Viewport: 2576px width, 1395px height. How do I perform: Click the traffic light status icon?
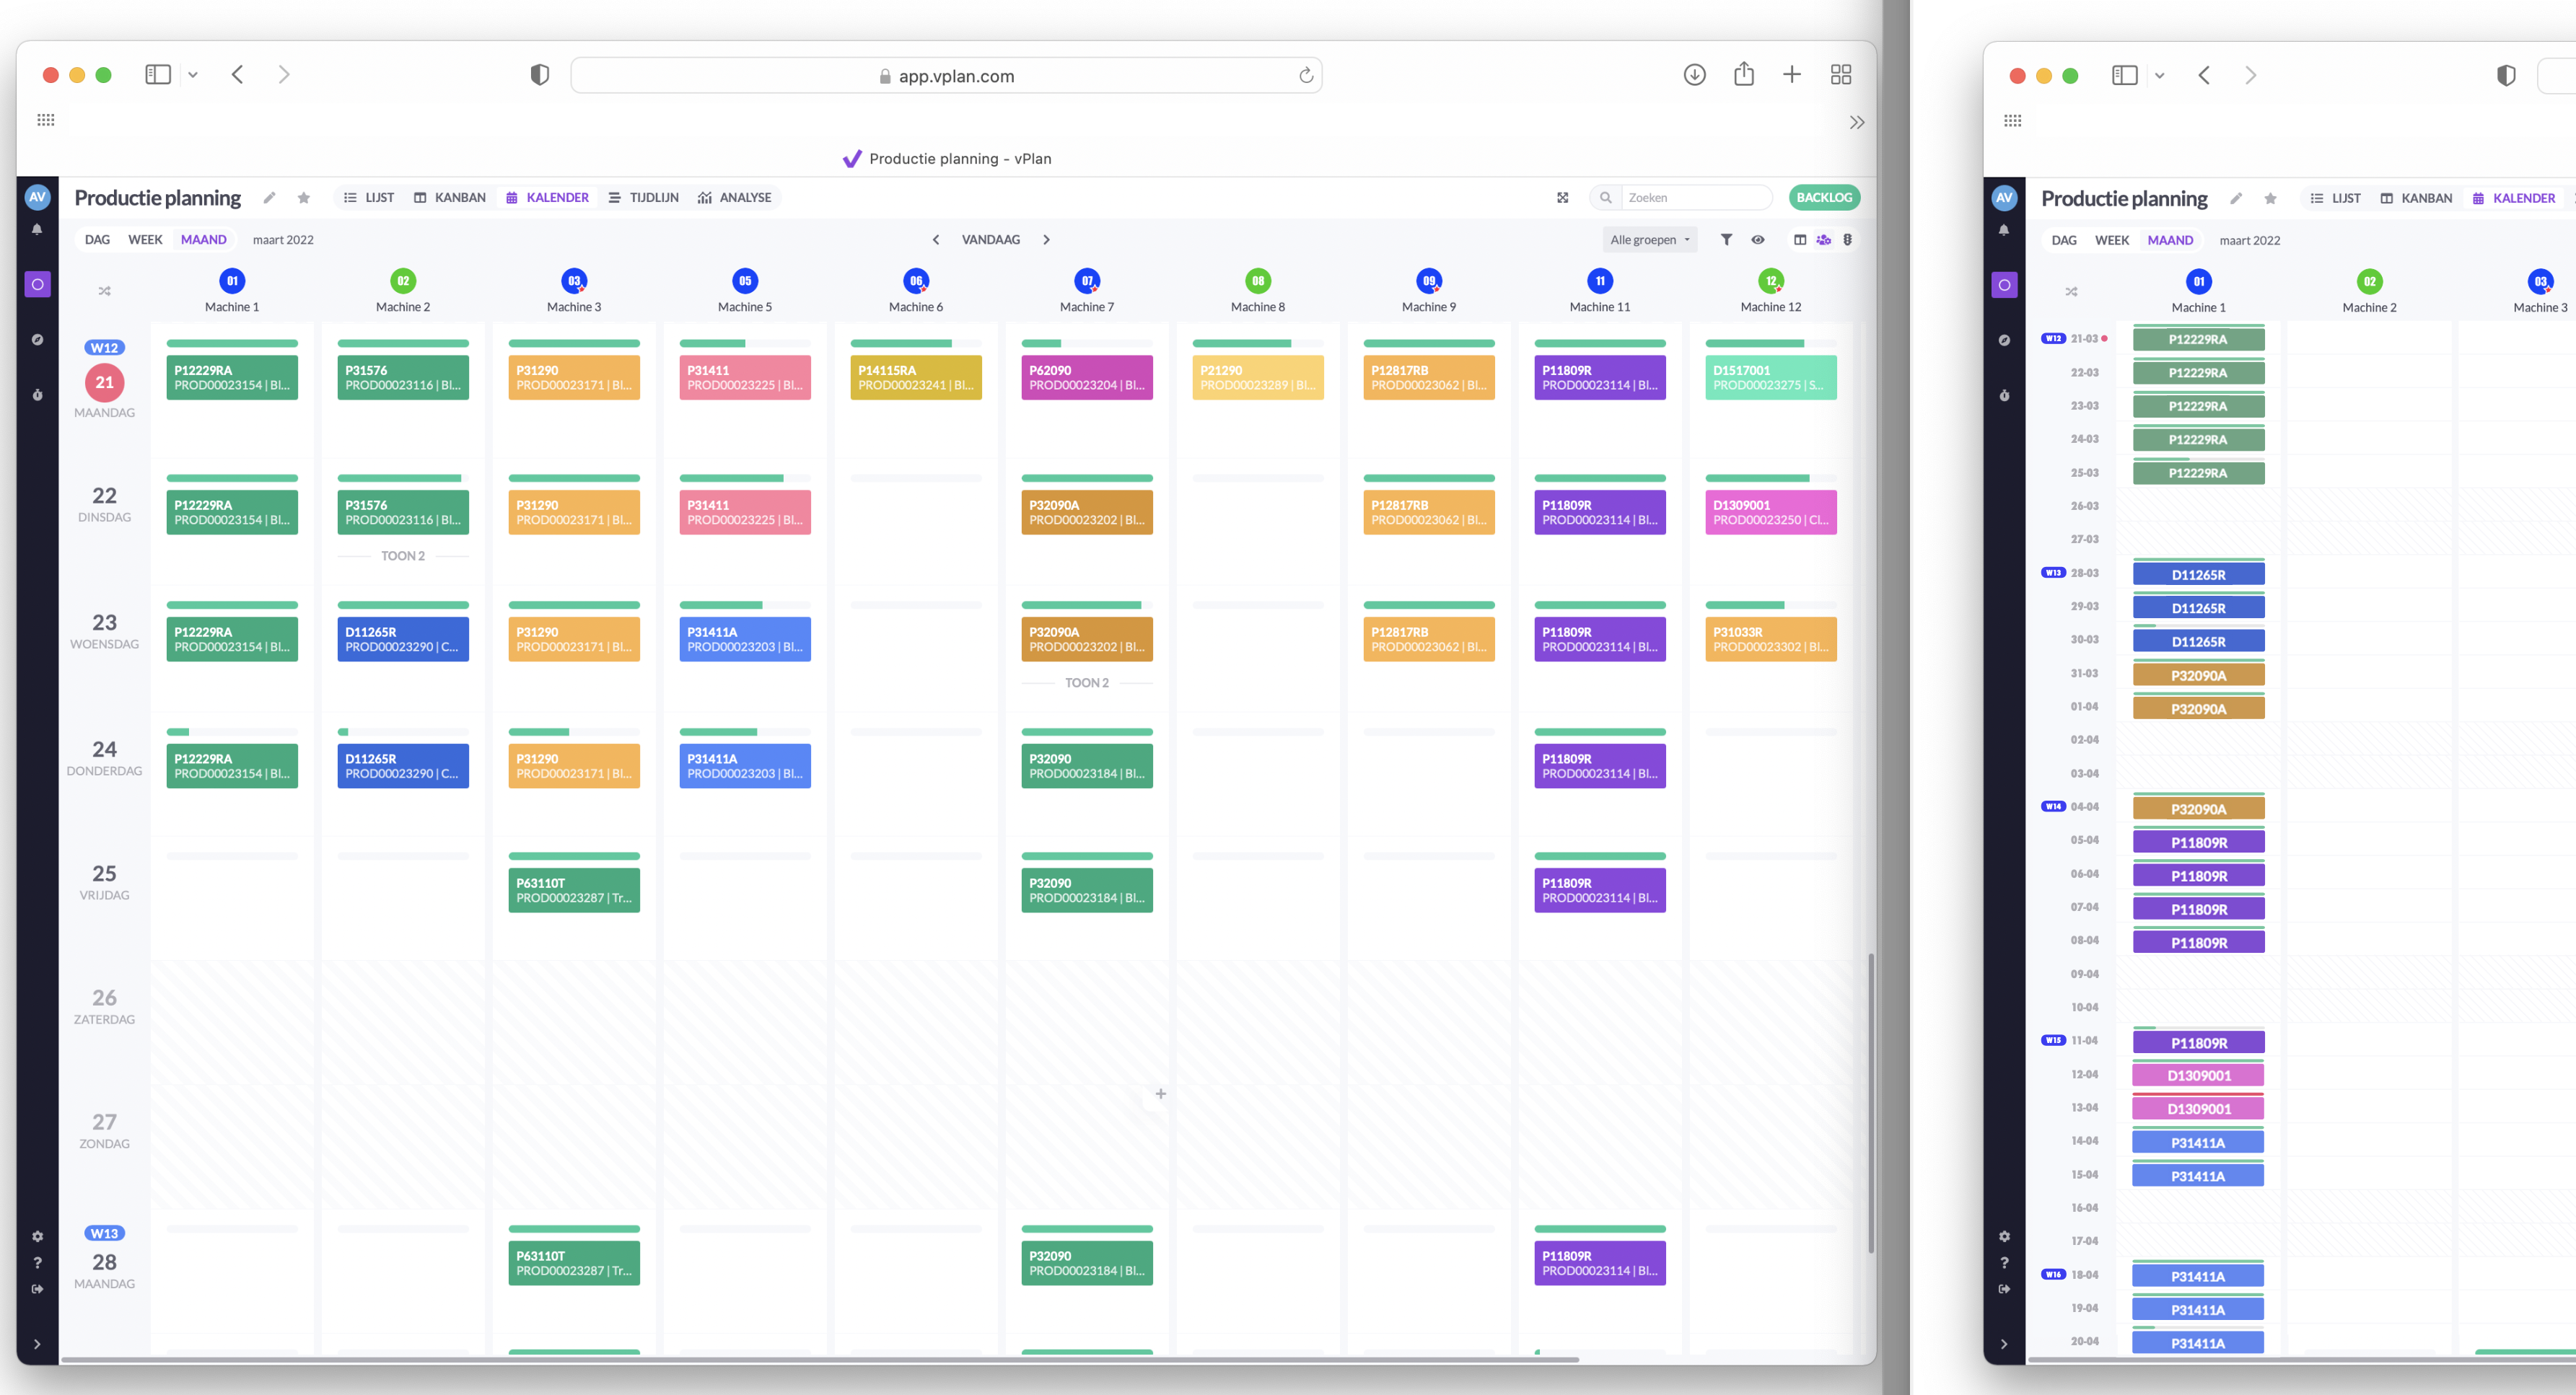1848,239
